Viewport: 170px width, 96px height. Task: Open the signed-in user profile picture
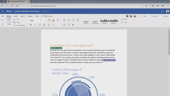[x=167, y=11]
